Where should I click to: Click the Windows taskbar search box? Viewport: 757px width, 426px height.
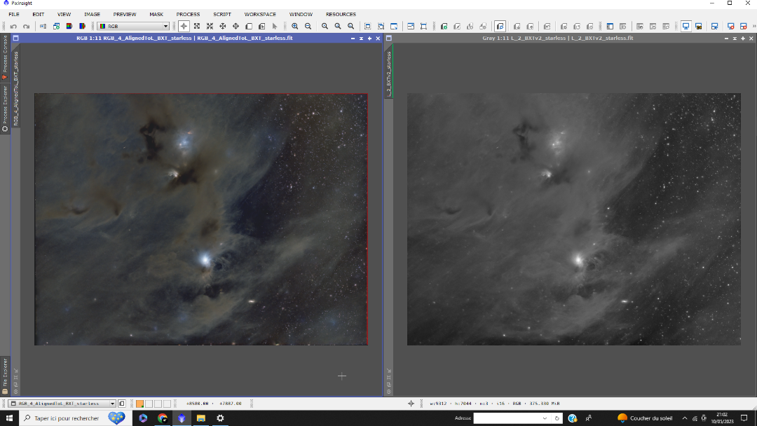click(67, 418)
